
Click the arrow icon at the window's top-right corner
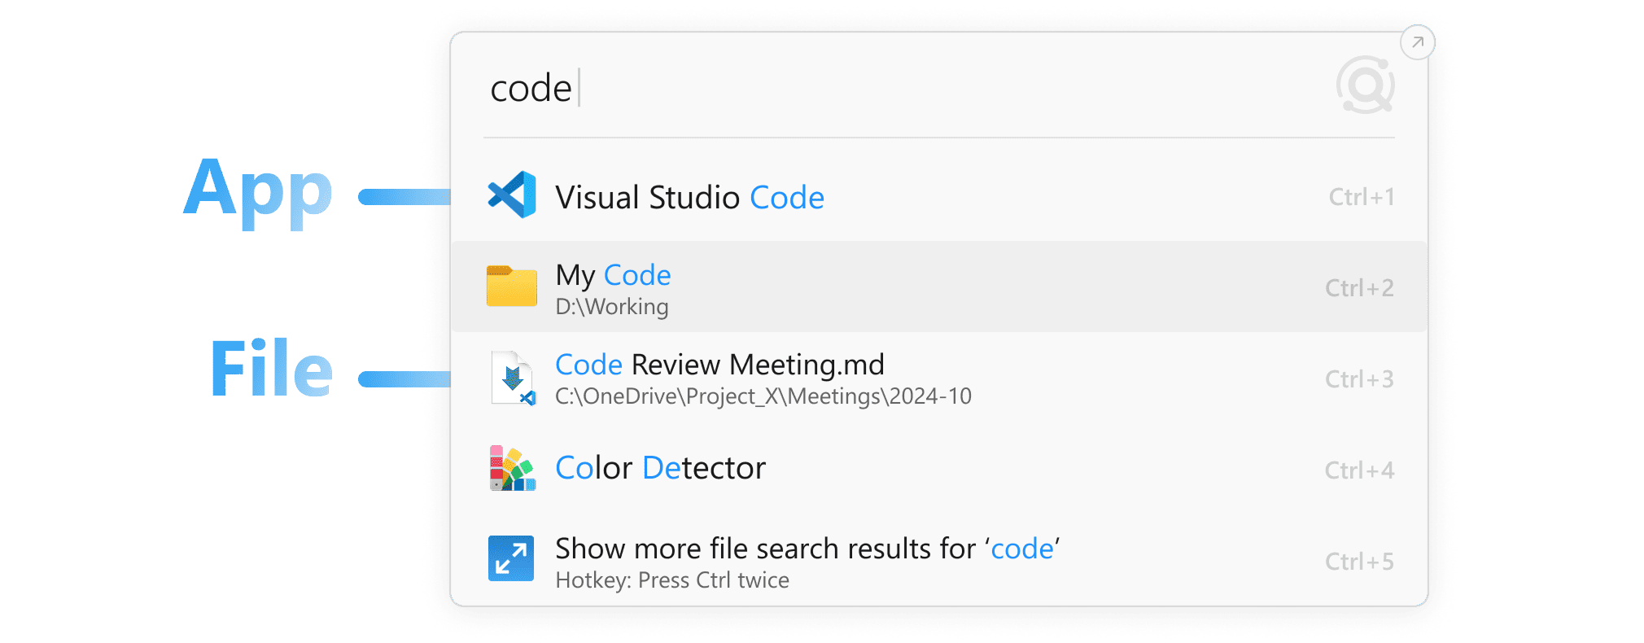click(x=1417, y=42)
